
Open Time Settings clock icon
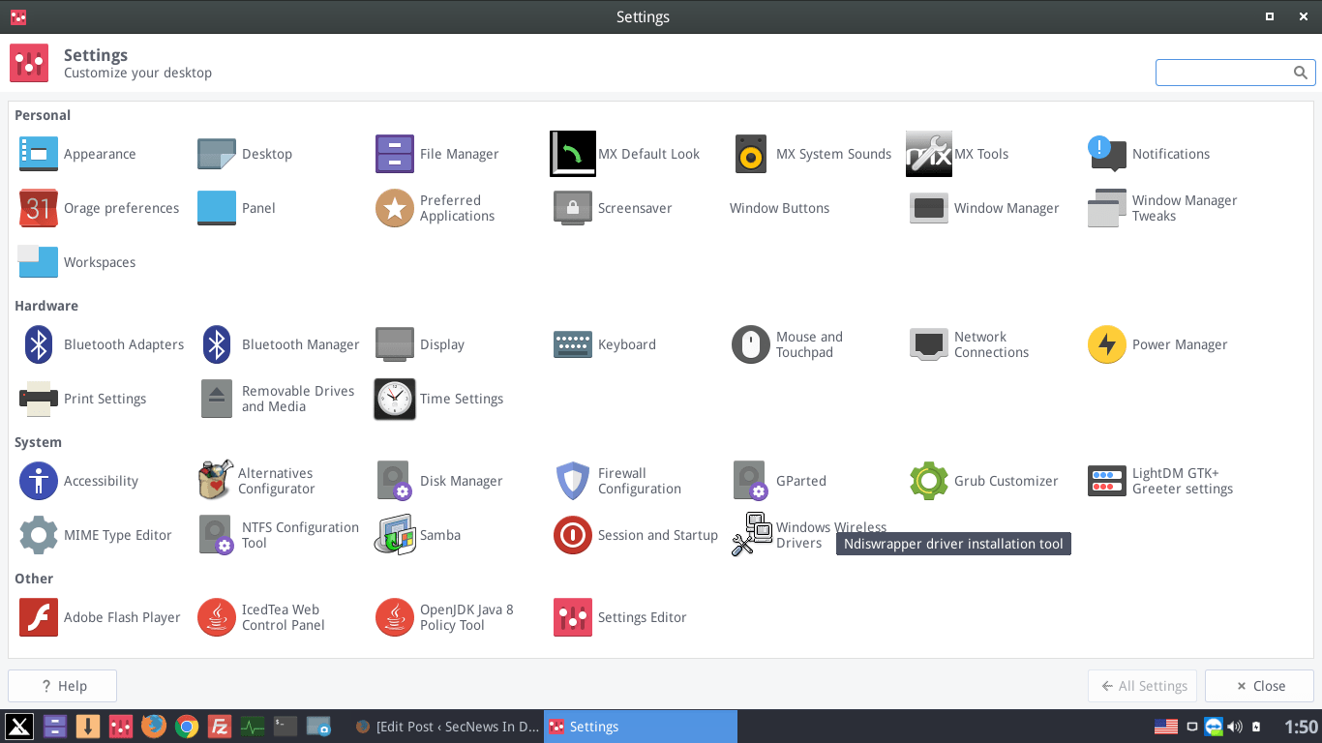395,399
